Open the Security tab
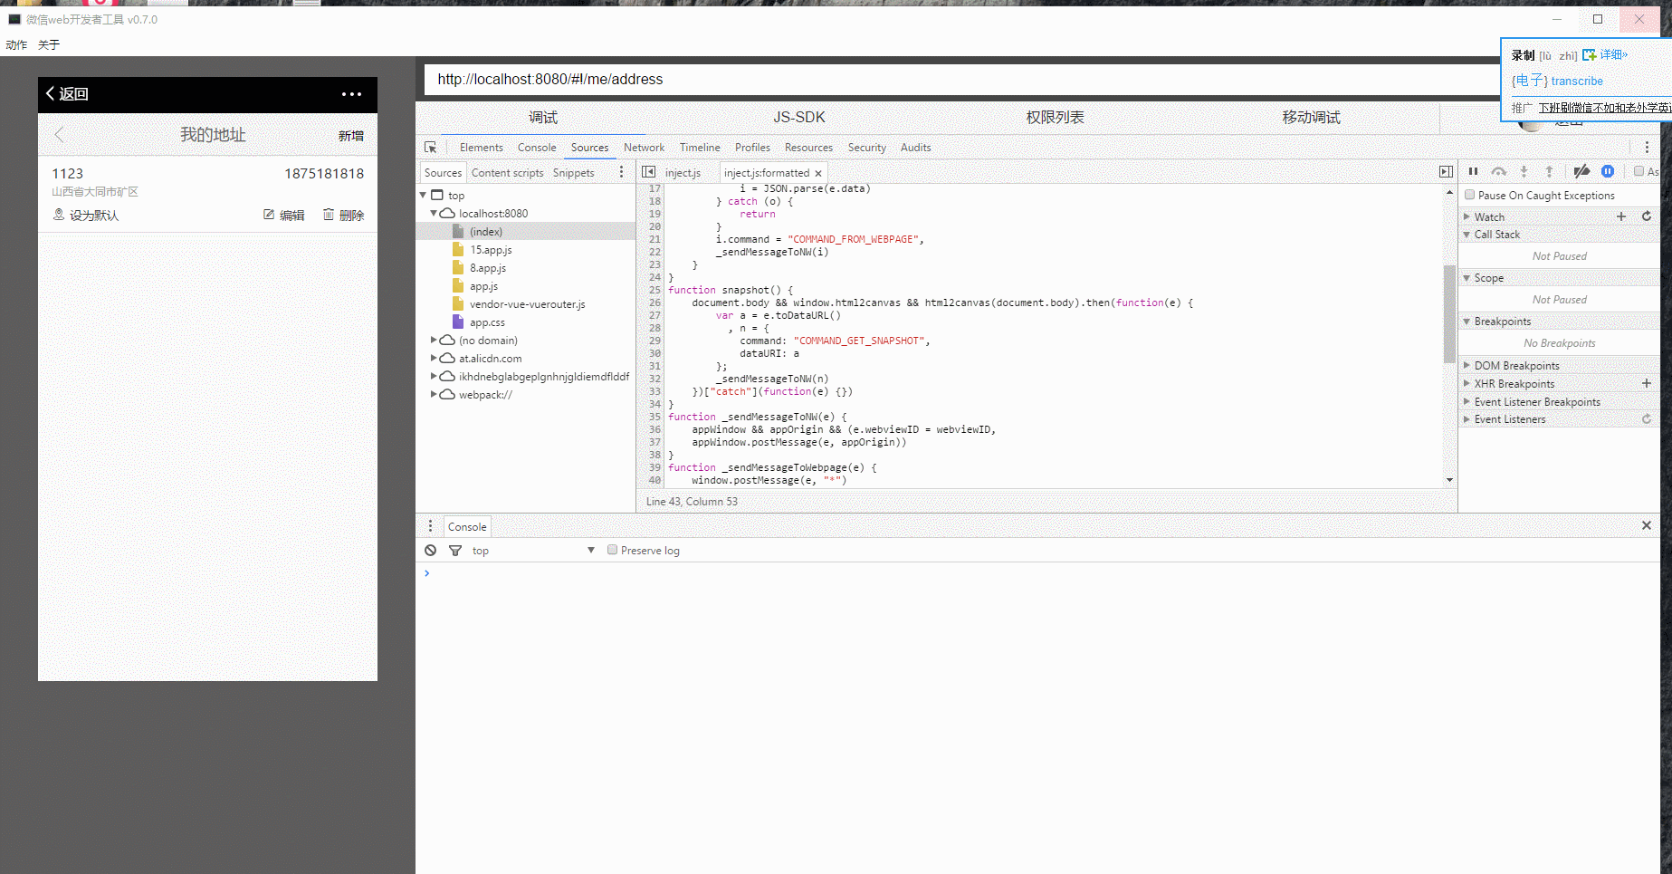The width and height of the screenshot is (1672, 874). (866, 148)
